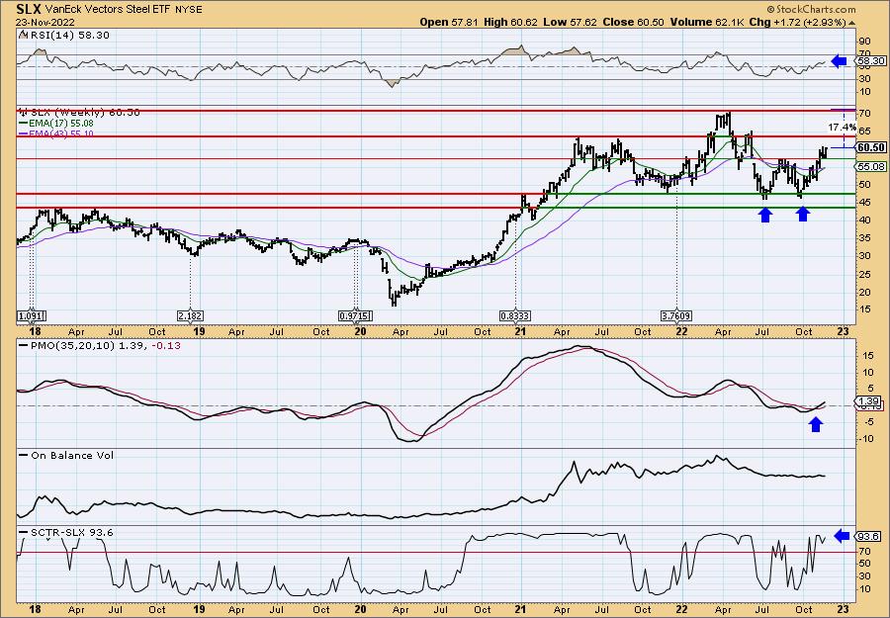
Task: Click the 90 level on RSI axis
Action: (865, 42)
